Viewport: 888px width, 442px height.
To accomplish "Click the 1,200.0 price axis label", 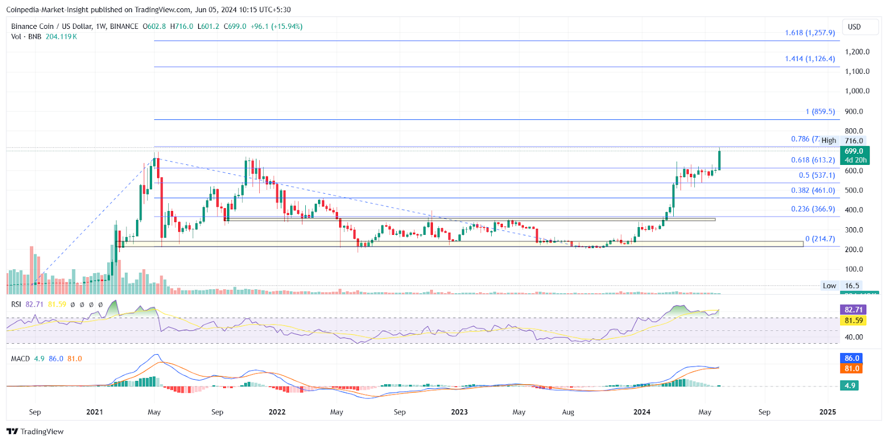I will 857,52.
